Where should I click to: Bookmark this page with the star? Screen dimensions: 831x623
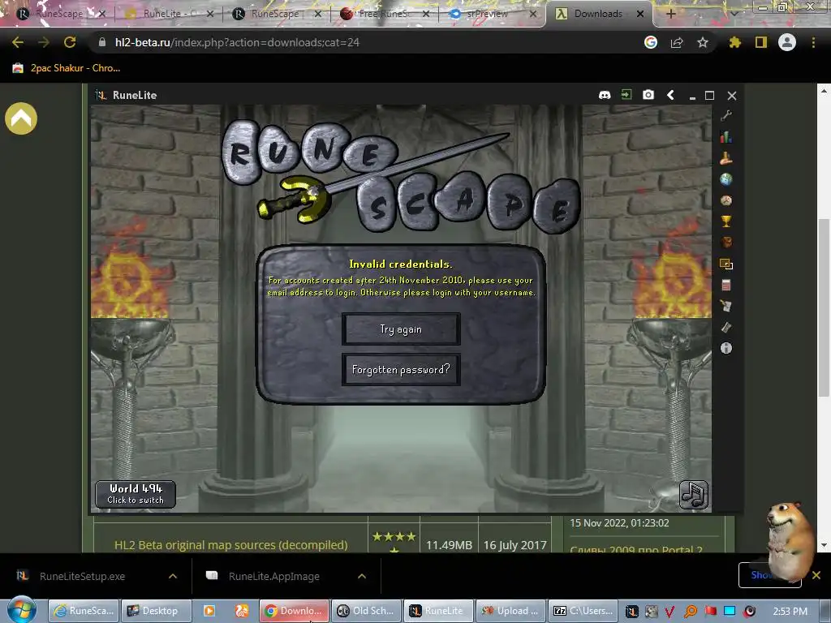[703, 42]
